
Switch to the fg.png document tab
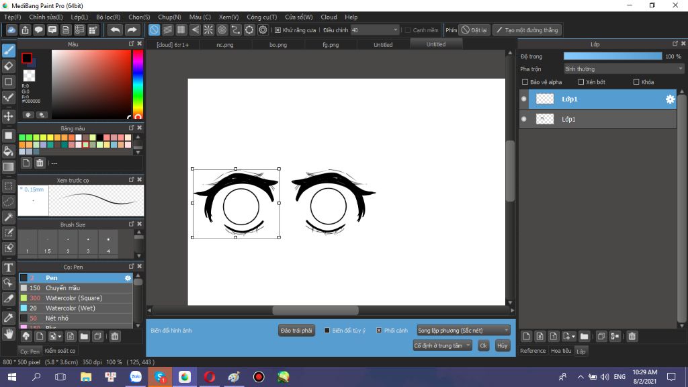[331, 45]
